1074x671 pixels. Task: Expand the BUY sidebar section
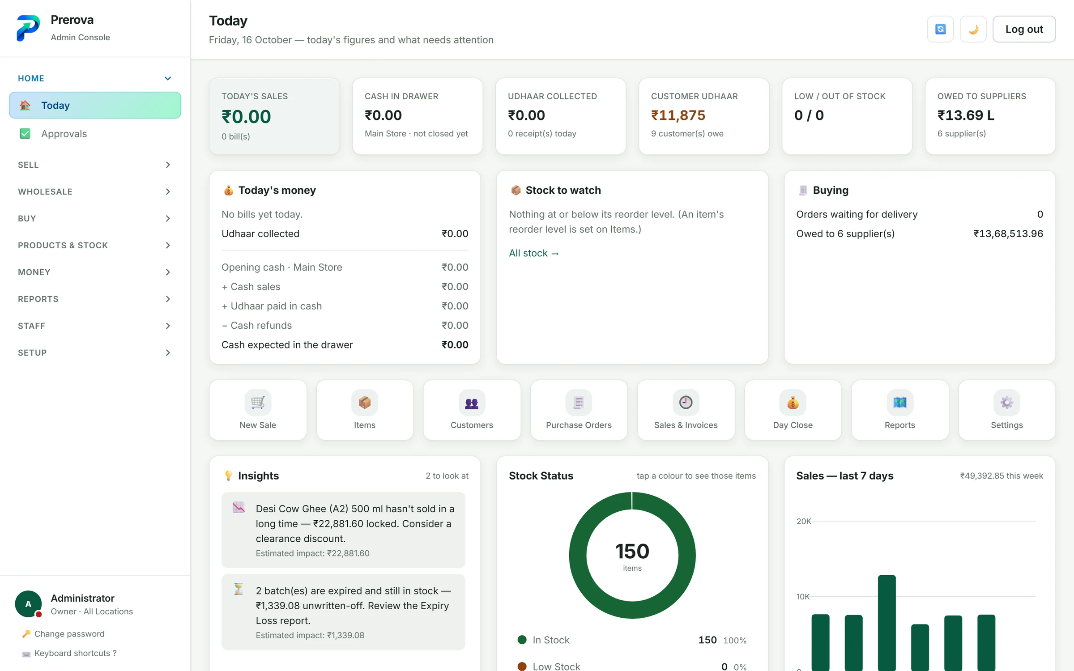pos(95,218)
